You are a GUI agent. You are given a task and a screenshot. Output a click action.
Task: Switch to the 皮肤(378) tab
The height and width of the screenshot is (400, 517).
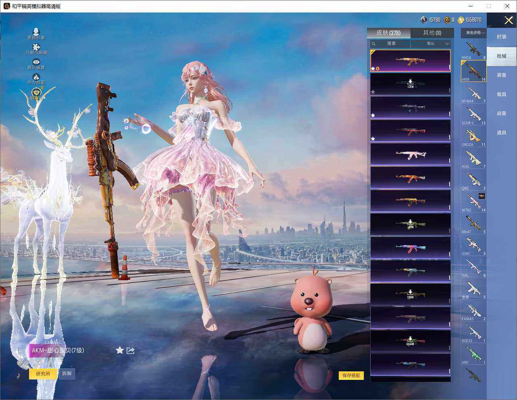[389, 33]
